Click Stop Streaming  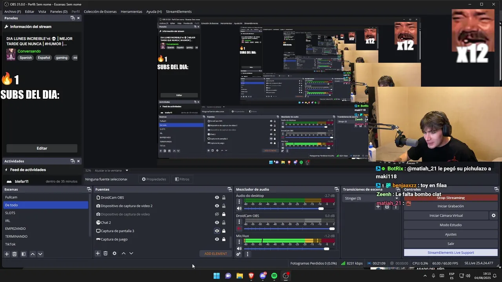coord(451,198)
